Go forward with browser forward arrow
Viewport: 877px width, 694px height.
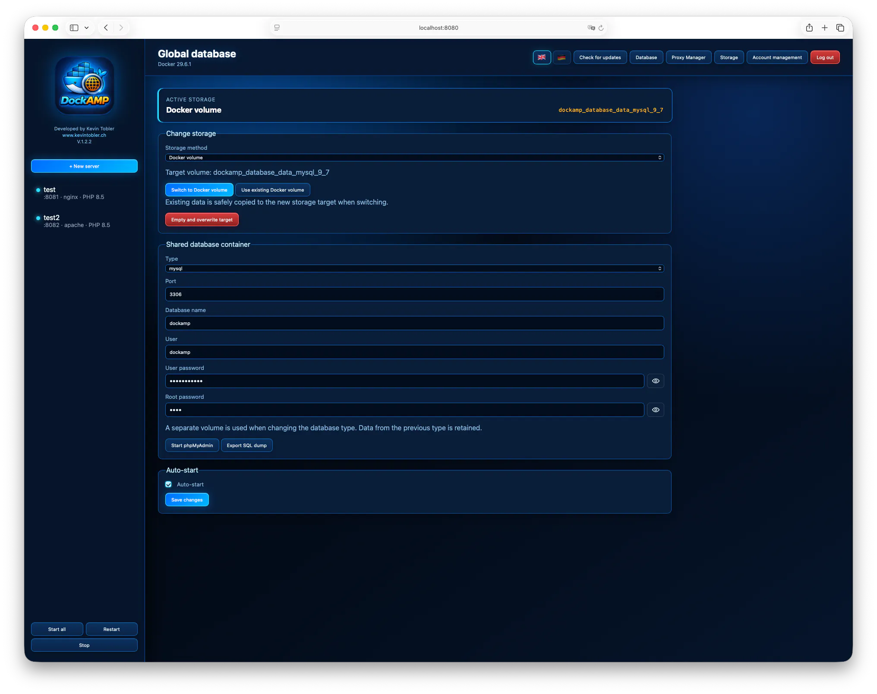coord(121,28)
